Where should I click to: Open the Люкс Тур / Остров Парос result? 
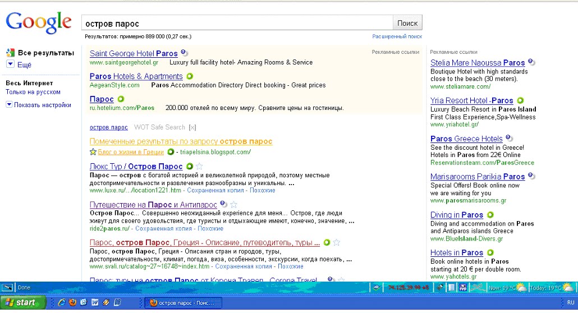pos(136,166)
